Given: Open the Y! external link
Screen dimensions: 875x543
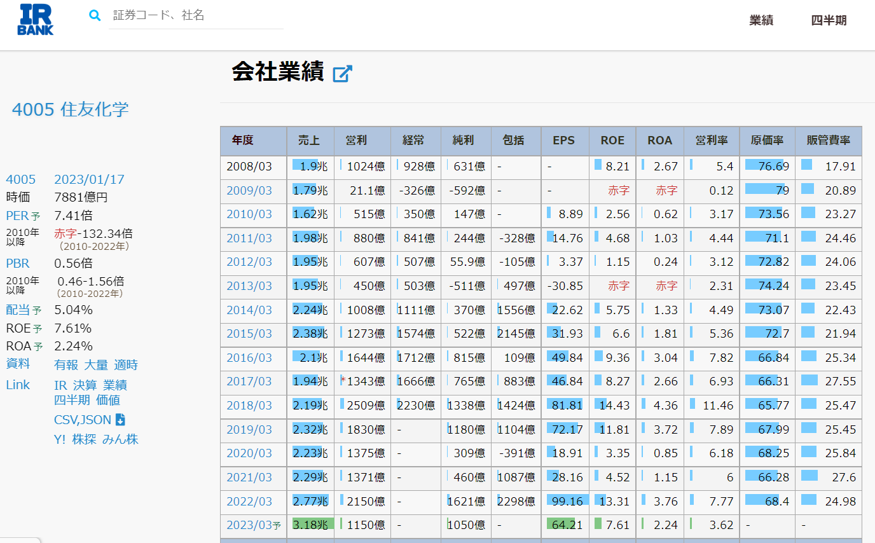Looking at the screenshot, I should pos(60,439).
